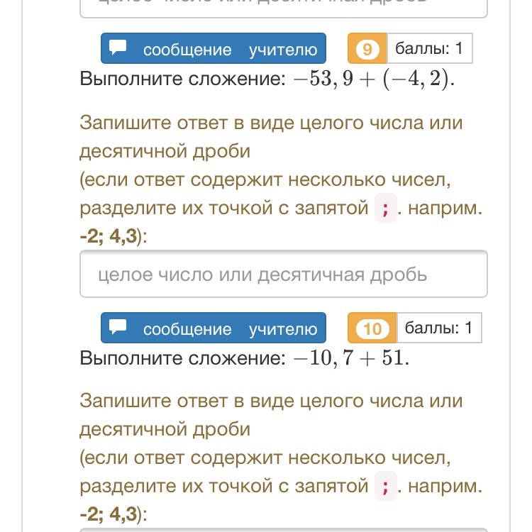Click the red semicolon sample in question 10 hint
This screenshot has width=532, height=532.
click(x=385, y=487)
